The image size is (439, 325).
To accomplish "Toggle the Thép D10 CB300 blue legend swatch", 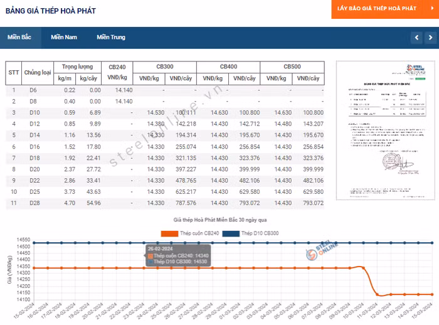I will [231, 233].
